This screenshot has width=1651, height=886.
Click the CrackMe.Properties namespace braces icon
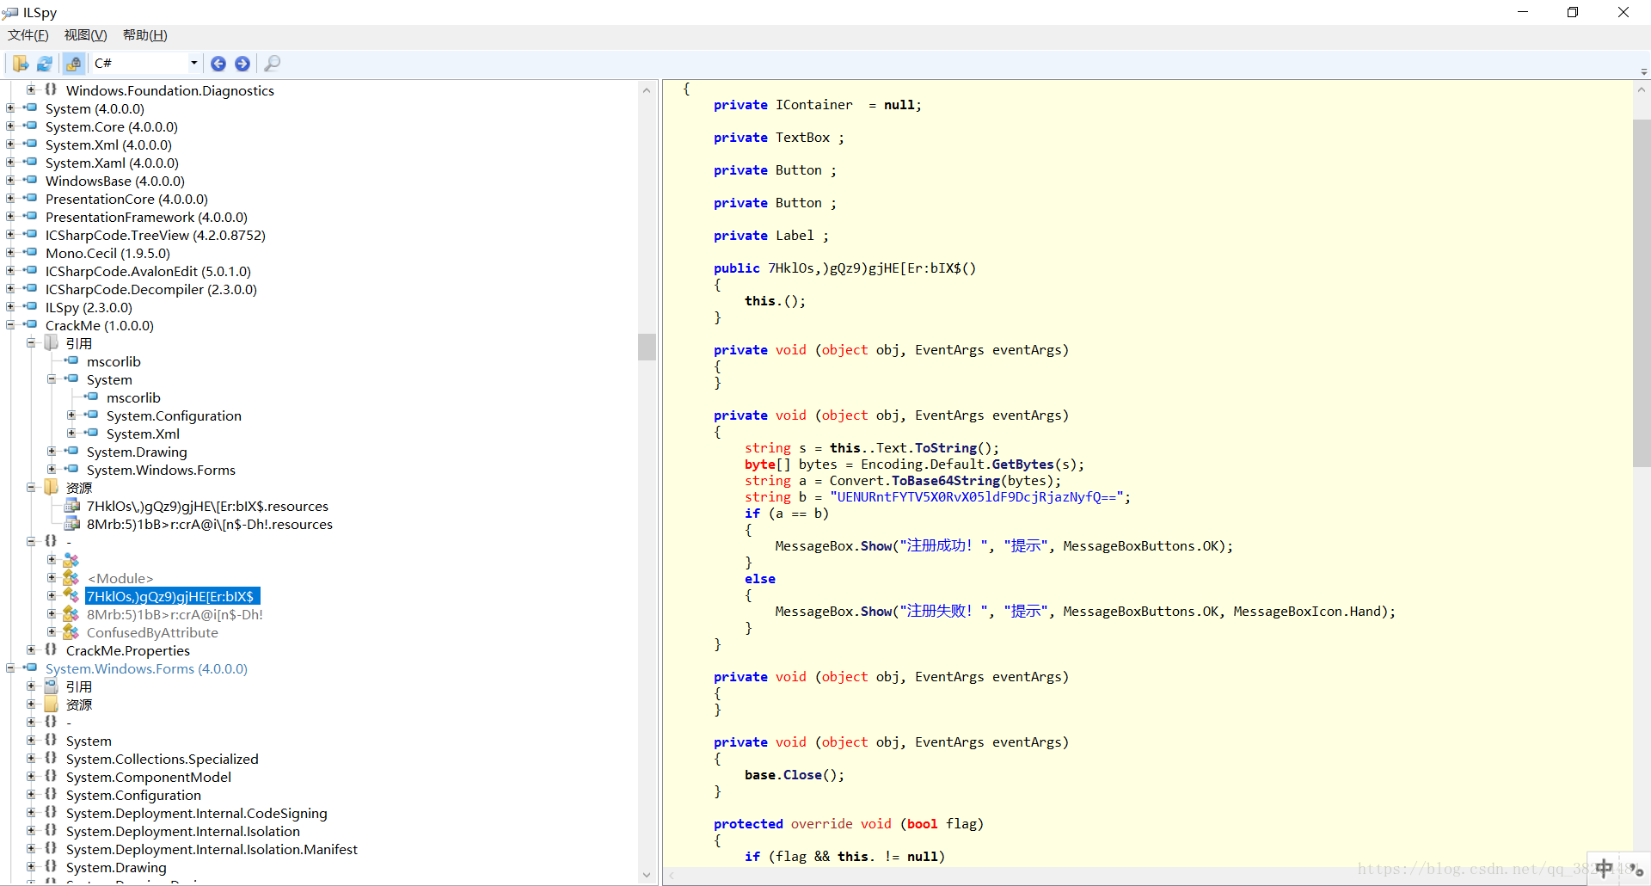(x=51, y=650)
